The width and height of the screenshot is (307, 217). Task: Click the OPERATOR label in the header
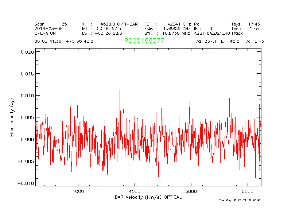pyautogui.click(x=45, y=33)
